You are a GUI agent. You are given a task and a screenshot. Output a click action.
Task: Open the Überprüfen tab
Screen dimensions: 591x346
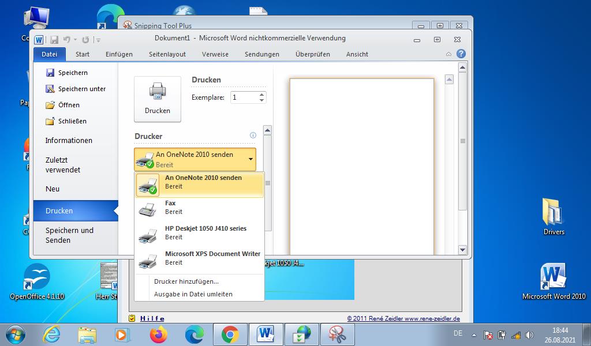[x=313, y=54]
